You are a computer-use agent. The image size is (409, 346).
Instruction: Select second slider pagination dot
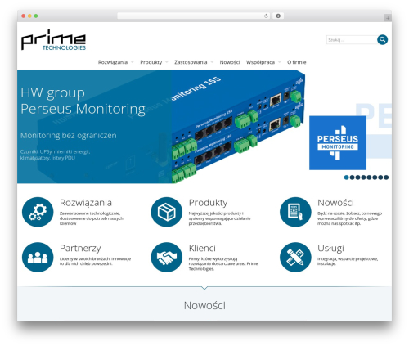click(352, 177)
